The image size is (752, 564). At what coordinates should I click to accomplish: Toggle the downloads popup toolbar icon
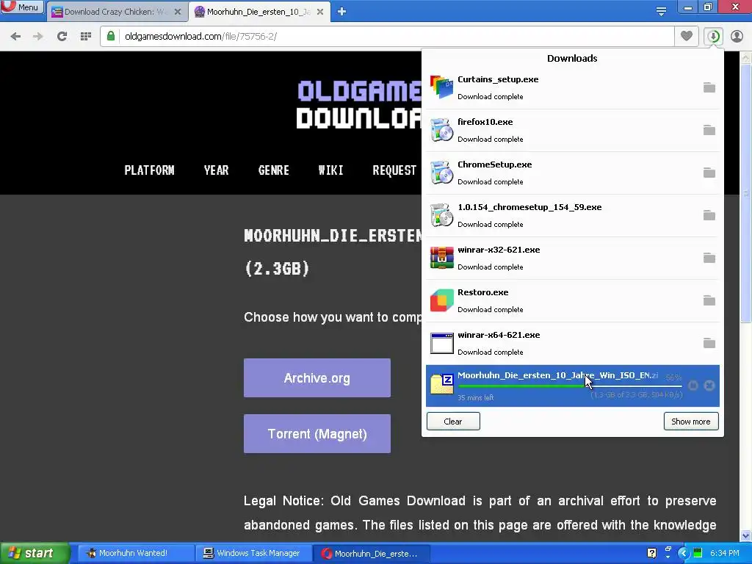713,36
